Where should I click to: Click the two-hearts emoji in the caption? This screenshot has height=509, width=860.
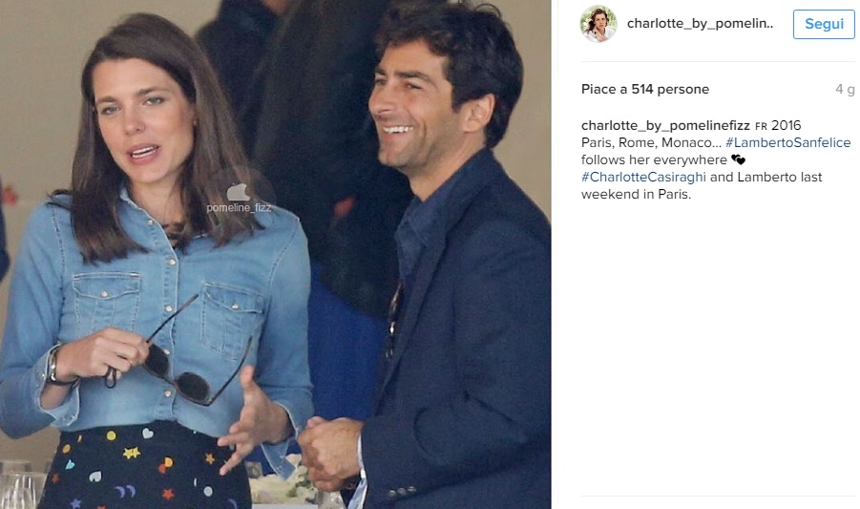[x=738, y=159]
